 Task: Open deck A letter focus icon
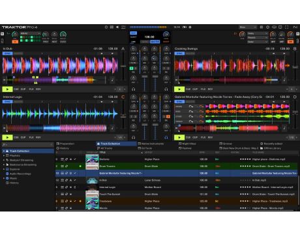pyautogui.click(x=123, y=48)
